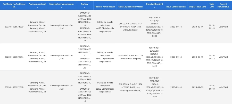232x105 pixels.
Task: Select the SM-S9210 model specification cell
Action: (x=130, y=57)
